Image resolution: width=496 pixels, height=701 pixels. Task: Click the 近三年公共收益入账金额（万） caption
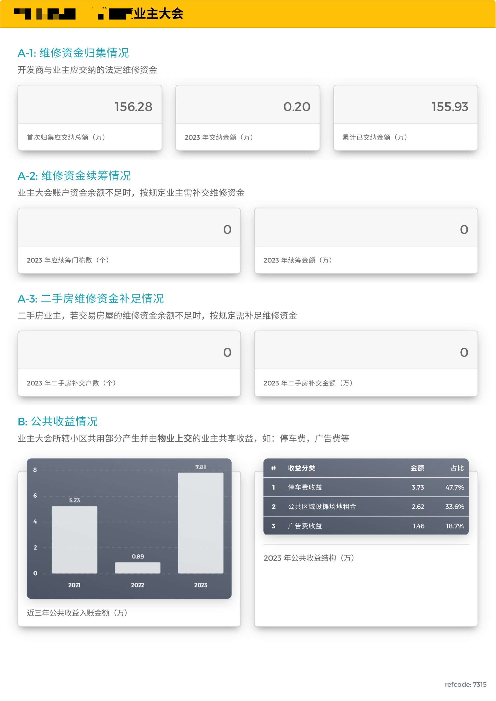78,613
